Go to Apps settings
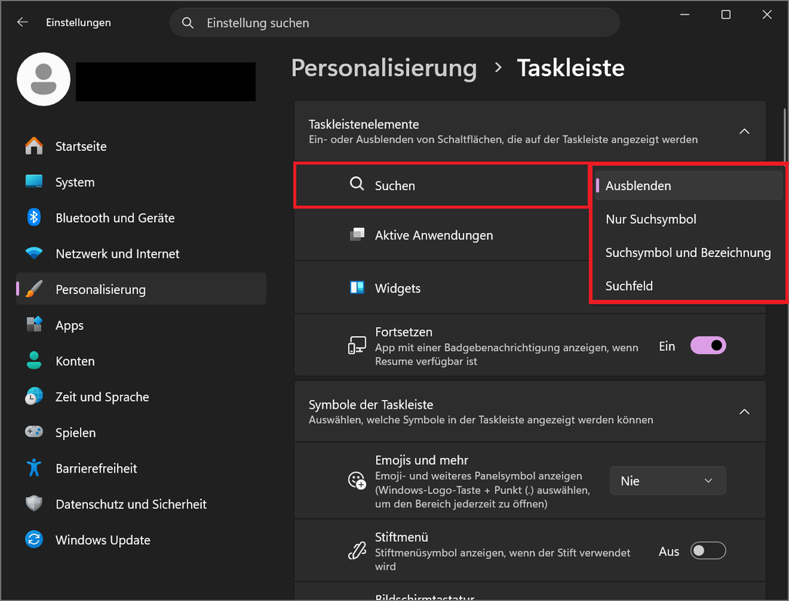Image resolution: width=789 pixels, height=601 pixels. pos(142,325)
